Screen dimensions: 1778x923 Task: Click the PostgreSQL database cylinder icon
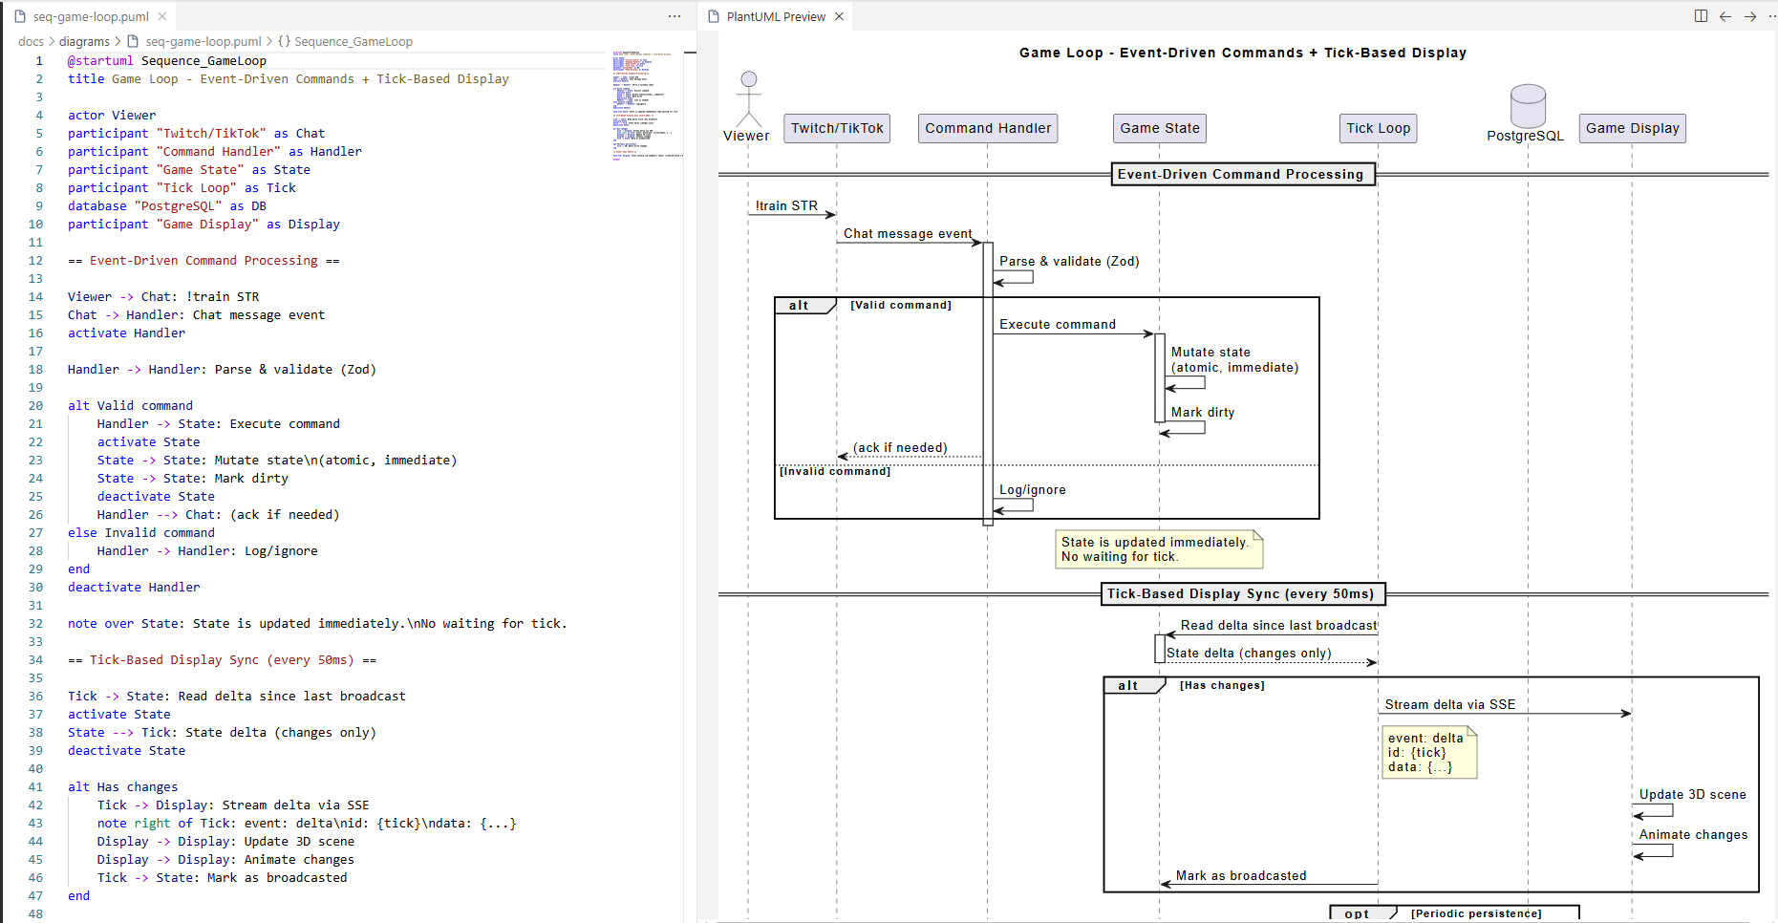pos(1528,105)
